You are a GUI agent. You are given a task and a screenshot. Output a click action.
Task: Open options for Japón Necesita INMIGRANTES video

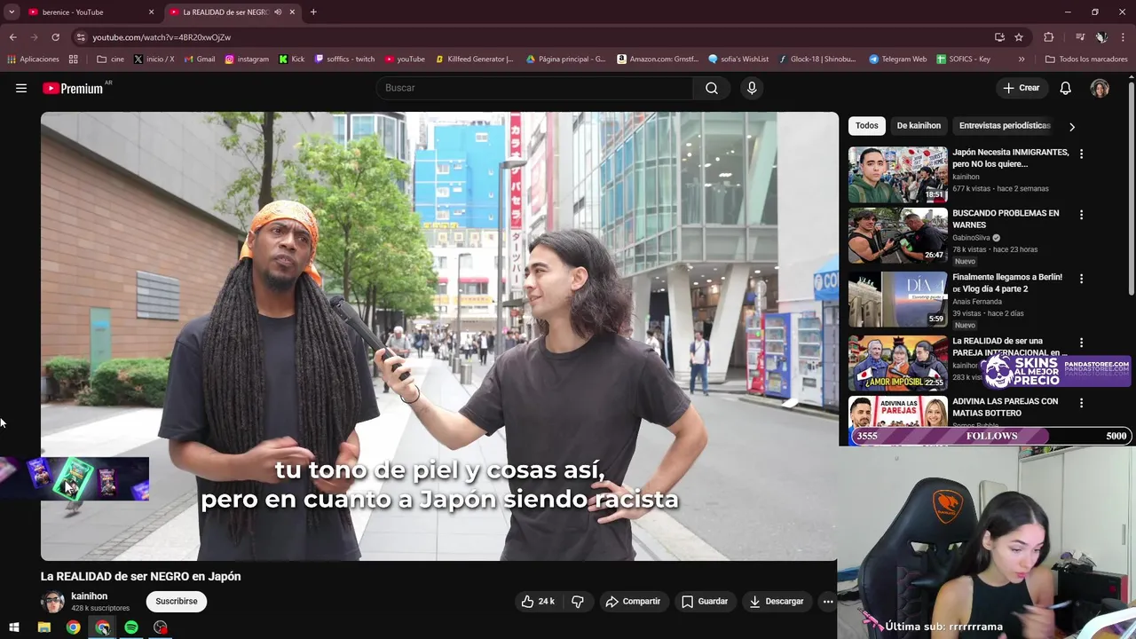pyautogui.click(x=1081, y=154)
